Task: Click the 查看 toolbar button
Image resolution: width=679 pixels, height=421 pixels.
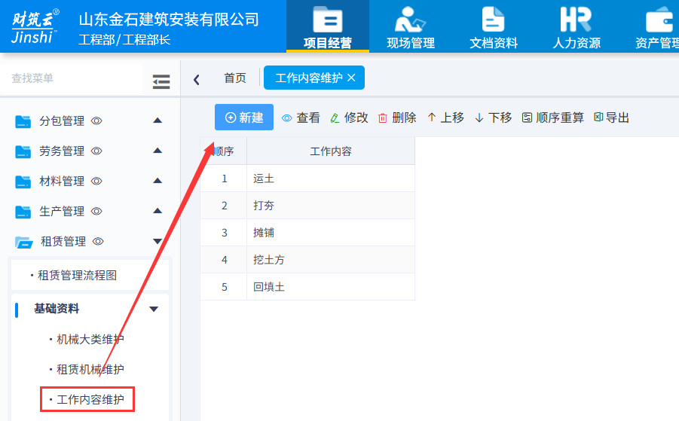Action: tap(301, 117)
